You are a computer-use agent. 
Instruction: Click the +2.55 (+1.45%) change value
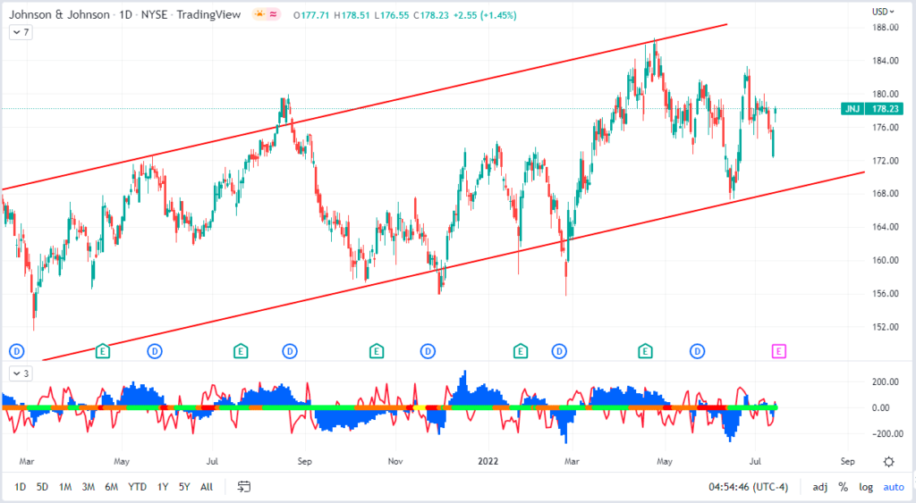[x=484, y=15]
